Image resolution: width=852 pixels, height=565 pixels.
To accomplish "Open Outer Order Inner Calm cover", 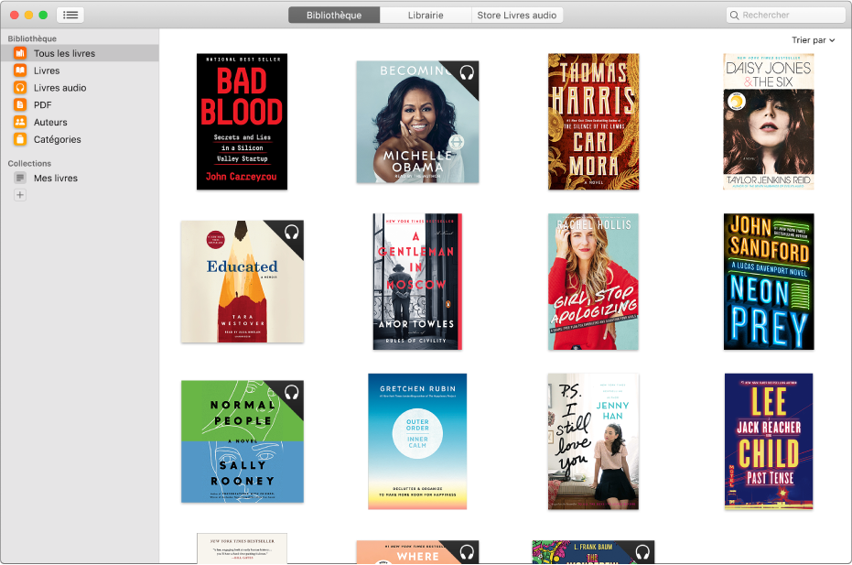I will pyautogui.click(x=417, y=441).
